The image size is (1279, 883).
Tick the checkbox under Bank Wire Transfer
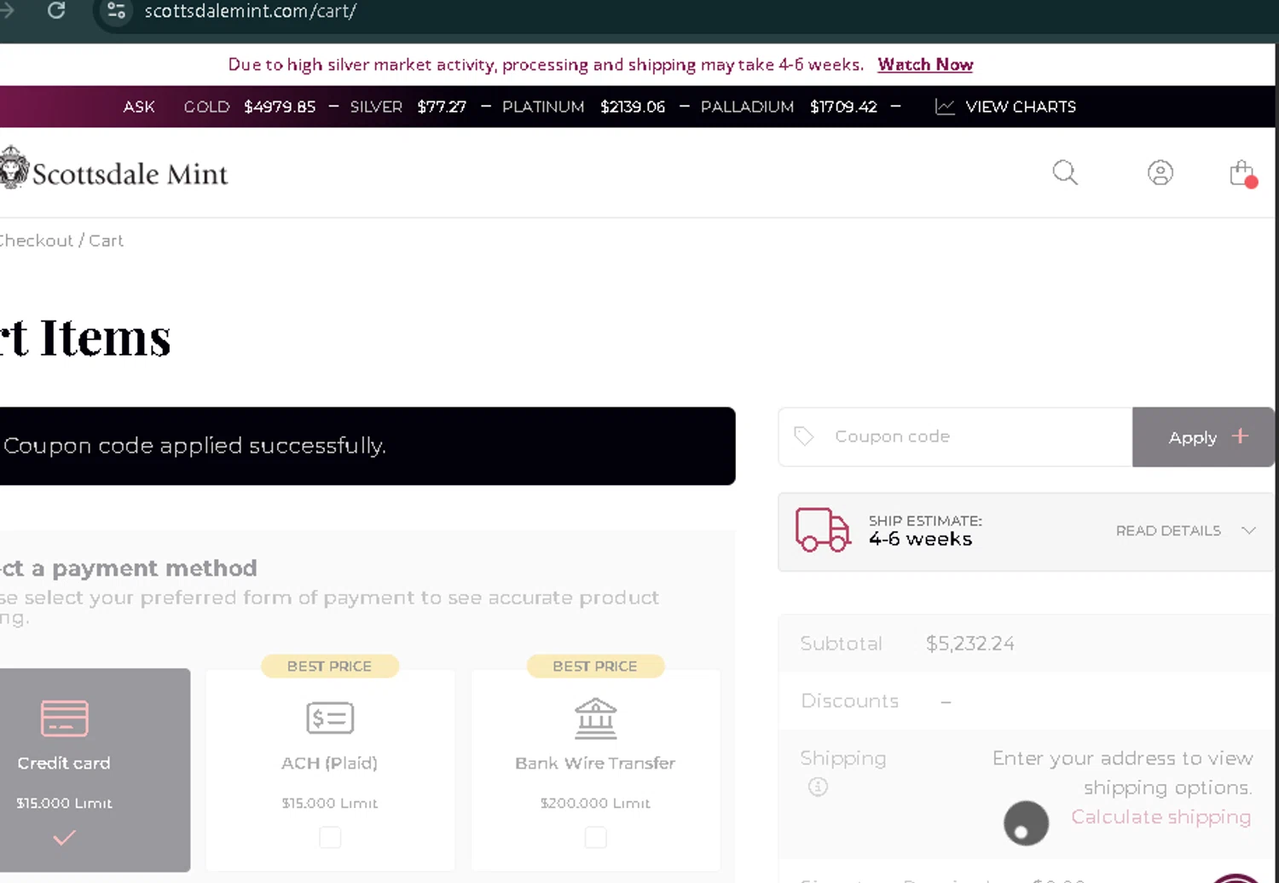pyautogui.click(x=595, y=838)
